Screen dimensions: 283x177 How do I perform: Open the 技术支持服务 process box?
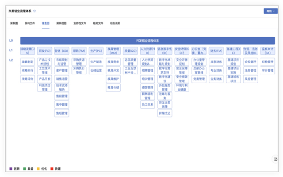(x=62, y=88)
